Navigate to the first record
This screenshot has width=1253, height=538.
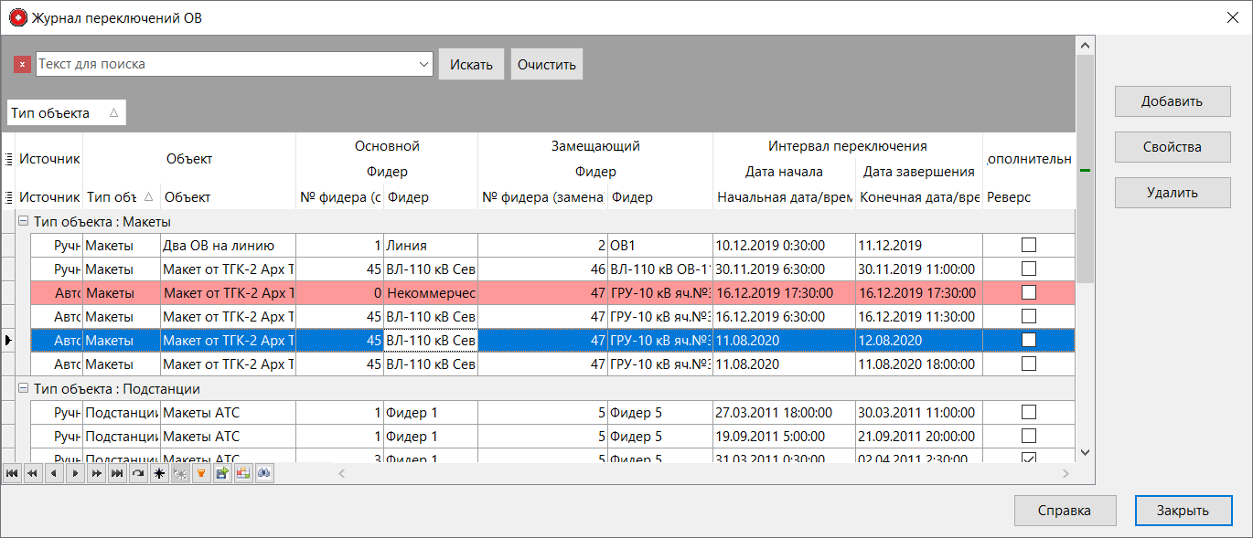[x=10, y=473]
